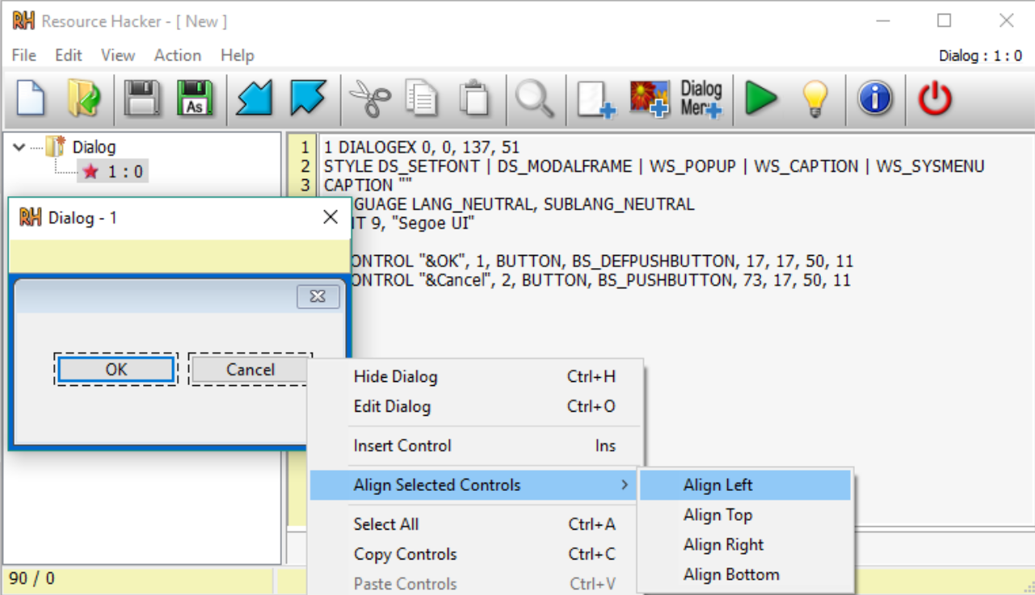
Task: Click the Copy toolbar icon
Action: pyautogui.click(x=422, y=98)
